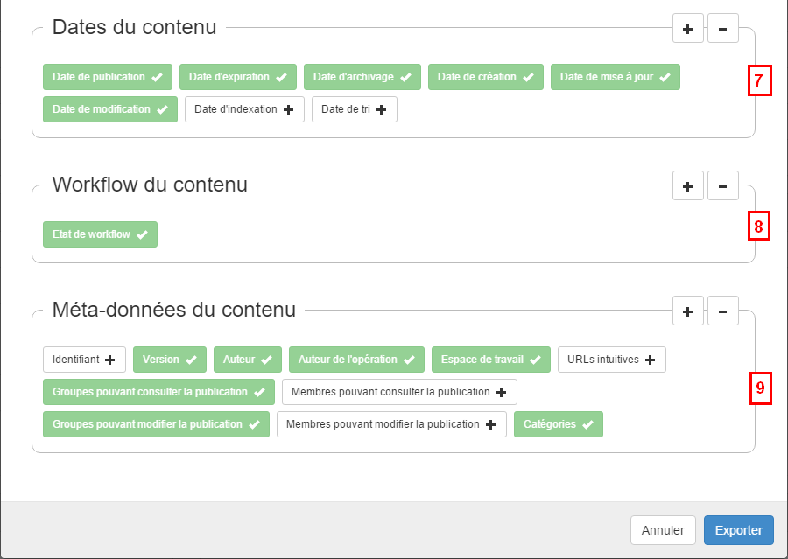Uncheck Auteur de l'opération field

click(356, 359)
